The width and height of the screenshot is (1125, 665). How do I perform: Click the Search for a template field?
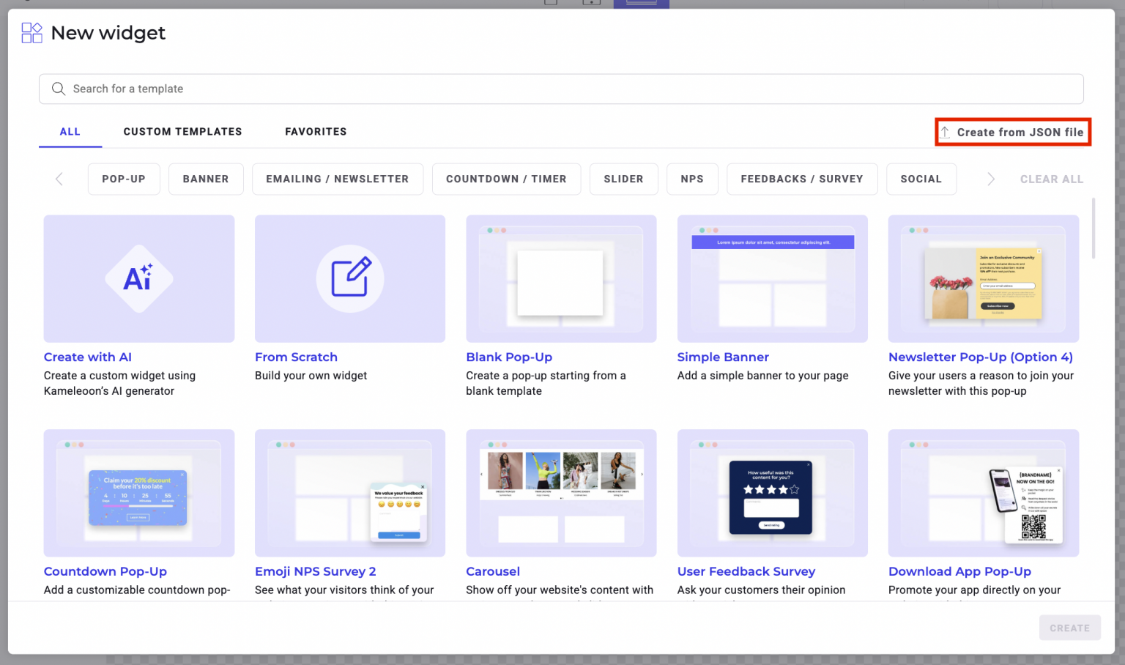pos(560,89)
